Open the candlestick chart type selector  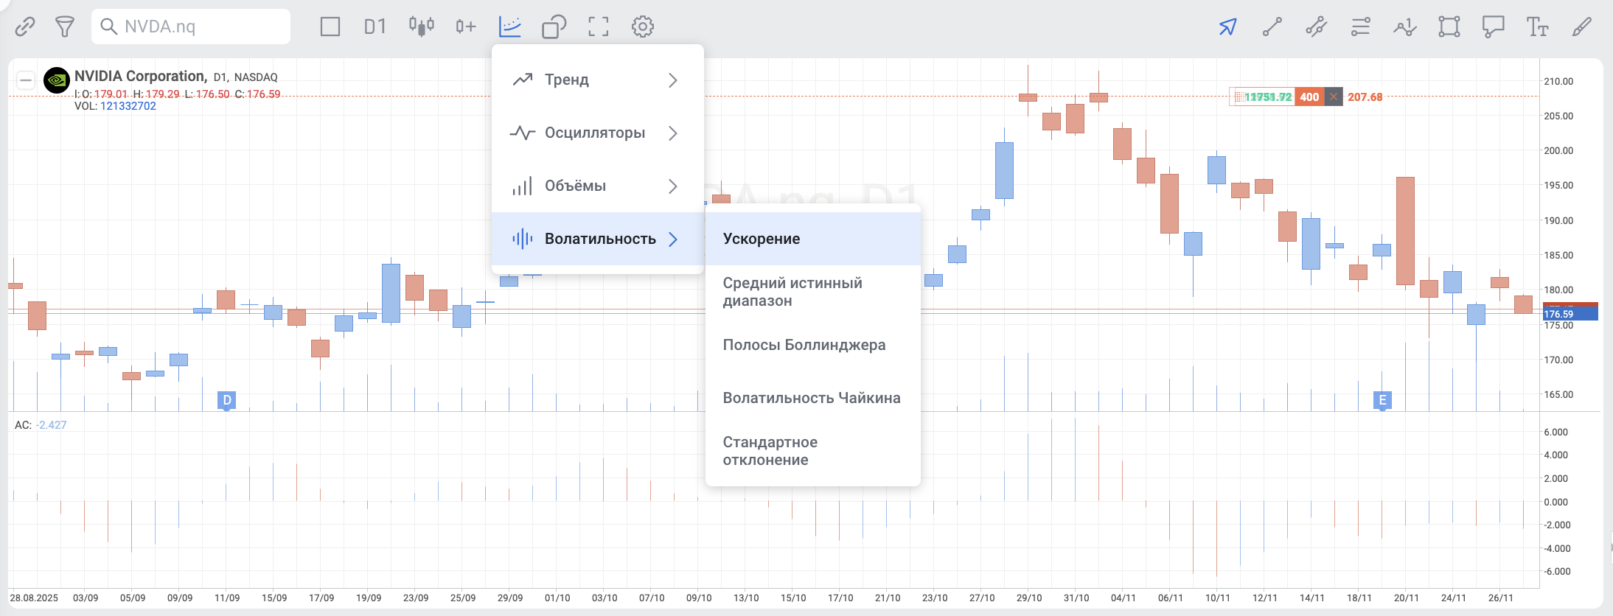(x=422, y=27)
